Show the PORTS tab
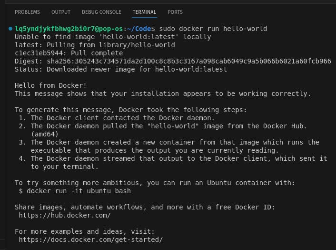 click(x=175, y=12)
